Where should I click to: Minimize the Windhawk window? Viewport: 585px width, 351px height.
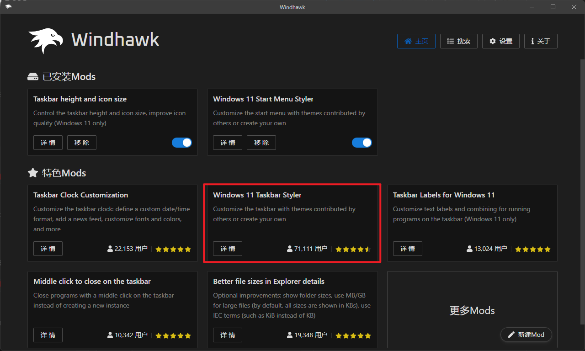(532, 6)
